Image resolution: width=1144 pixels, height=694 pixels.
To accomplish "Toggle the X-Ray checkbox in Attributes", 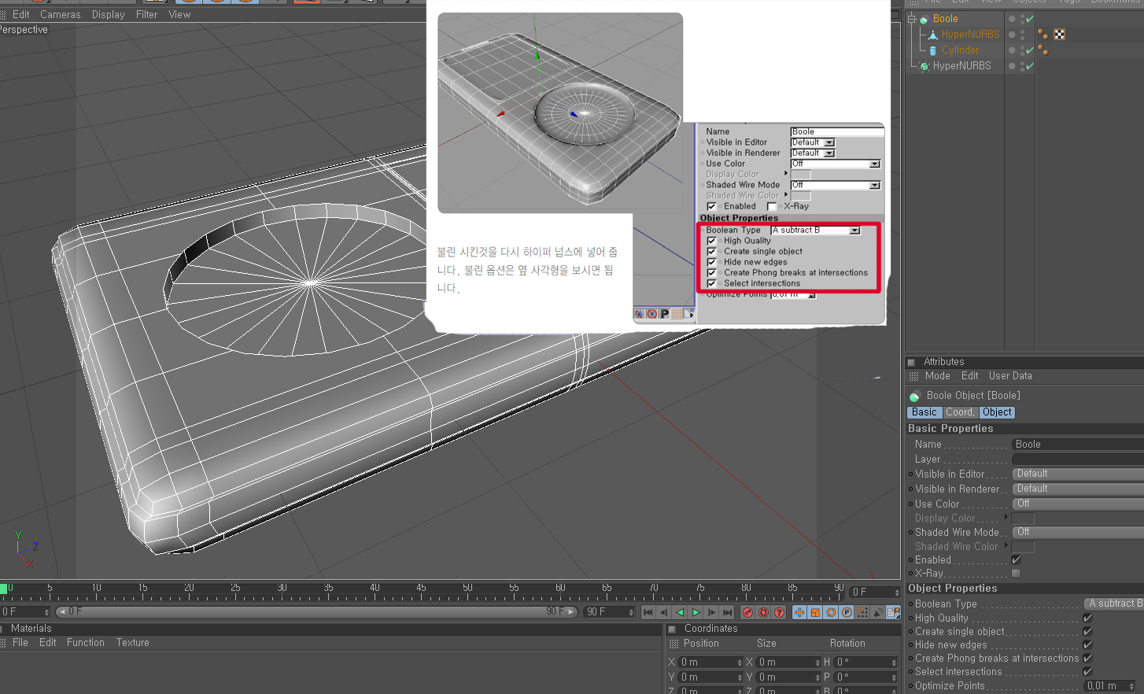I will tap(1016, 574).
